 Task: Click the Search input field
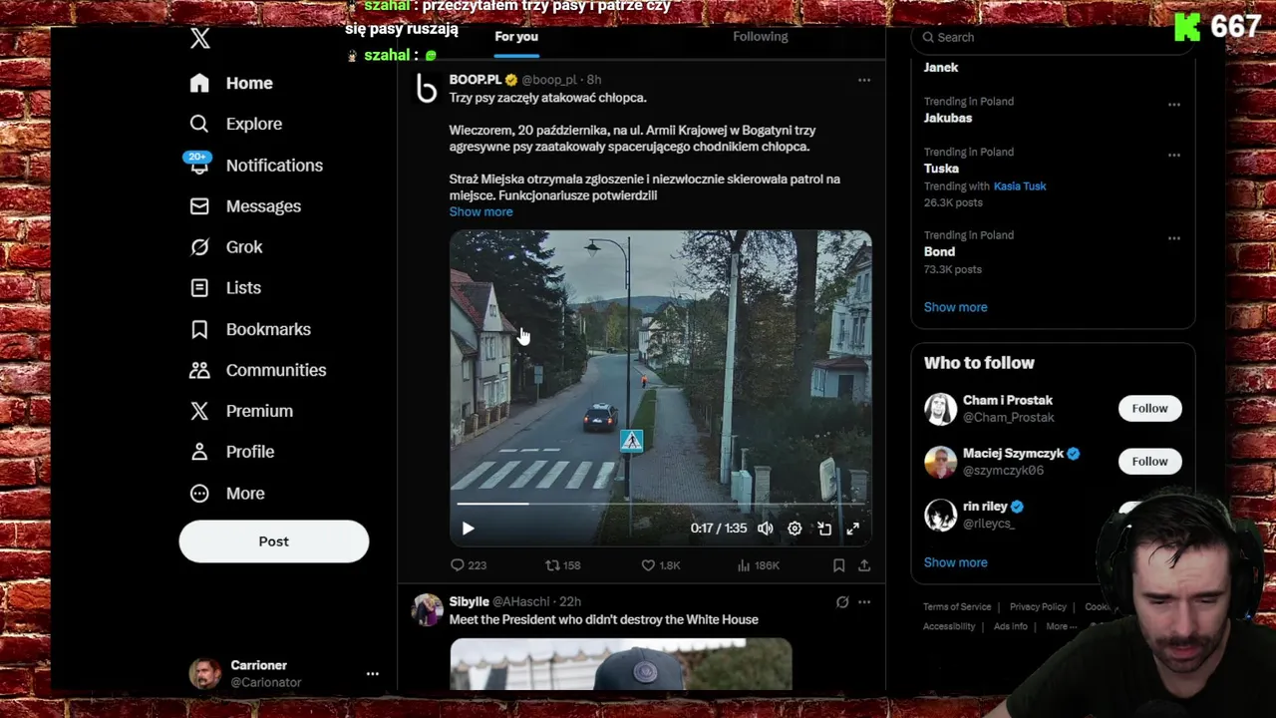(1053, 37)
